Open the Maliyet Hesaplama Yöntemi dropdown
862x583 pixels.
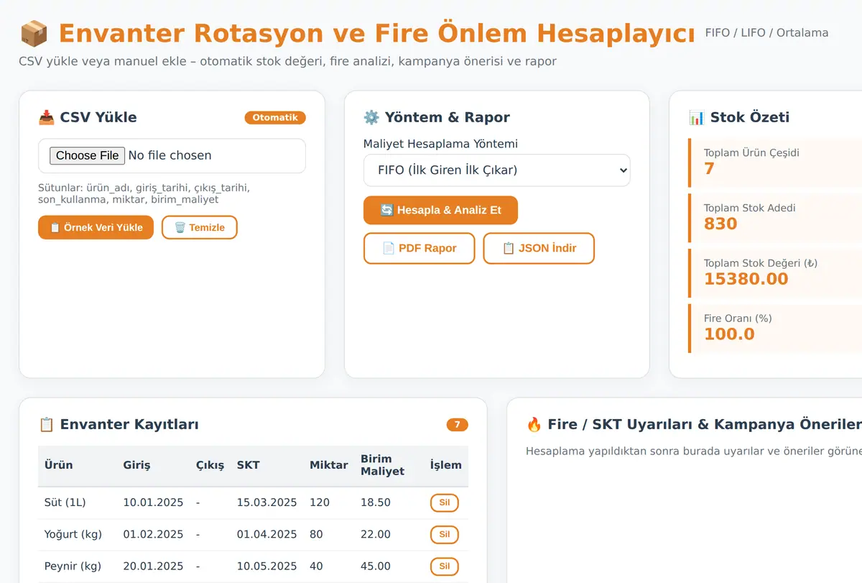(x=496, y=170)
